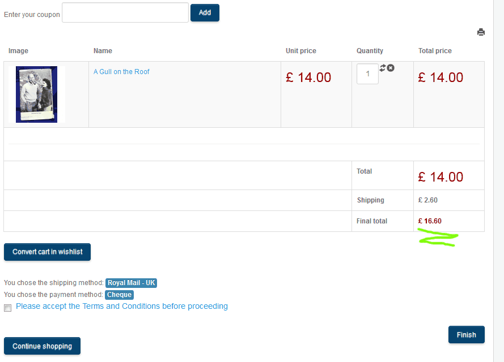504x362 pixels.
Task: Click Convert cart in wishlist button
Action: point(47,252)
